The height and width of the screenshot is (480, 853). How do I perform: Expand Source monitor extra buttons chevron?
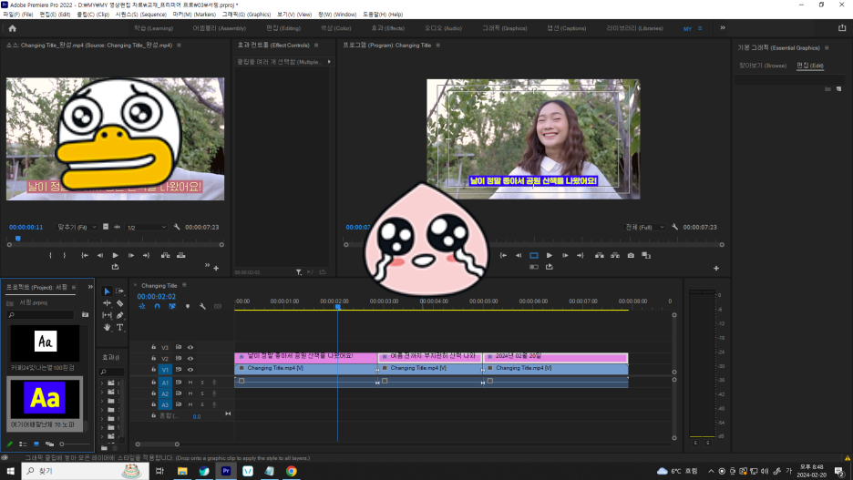pyautogui.click(x=207, y=265)
